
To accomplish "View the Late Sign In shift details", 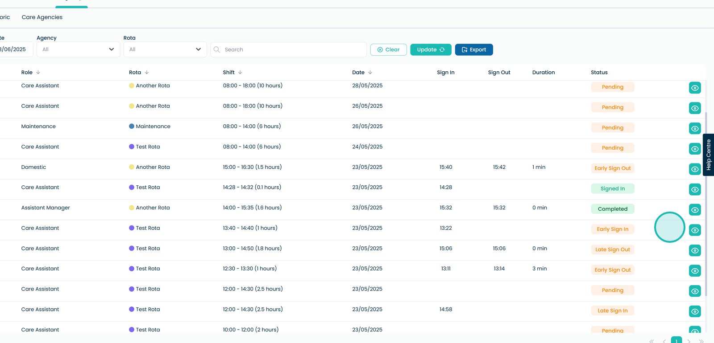I will point(694,311).
